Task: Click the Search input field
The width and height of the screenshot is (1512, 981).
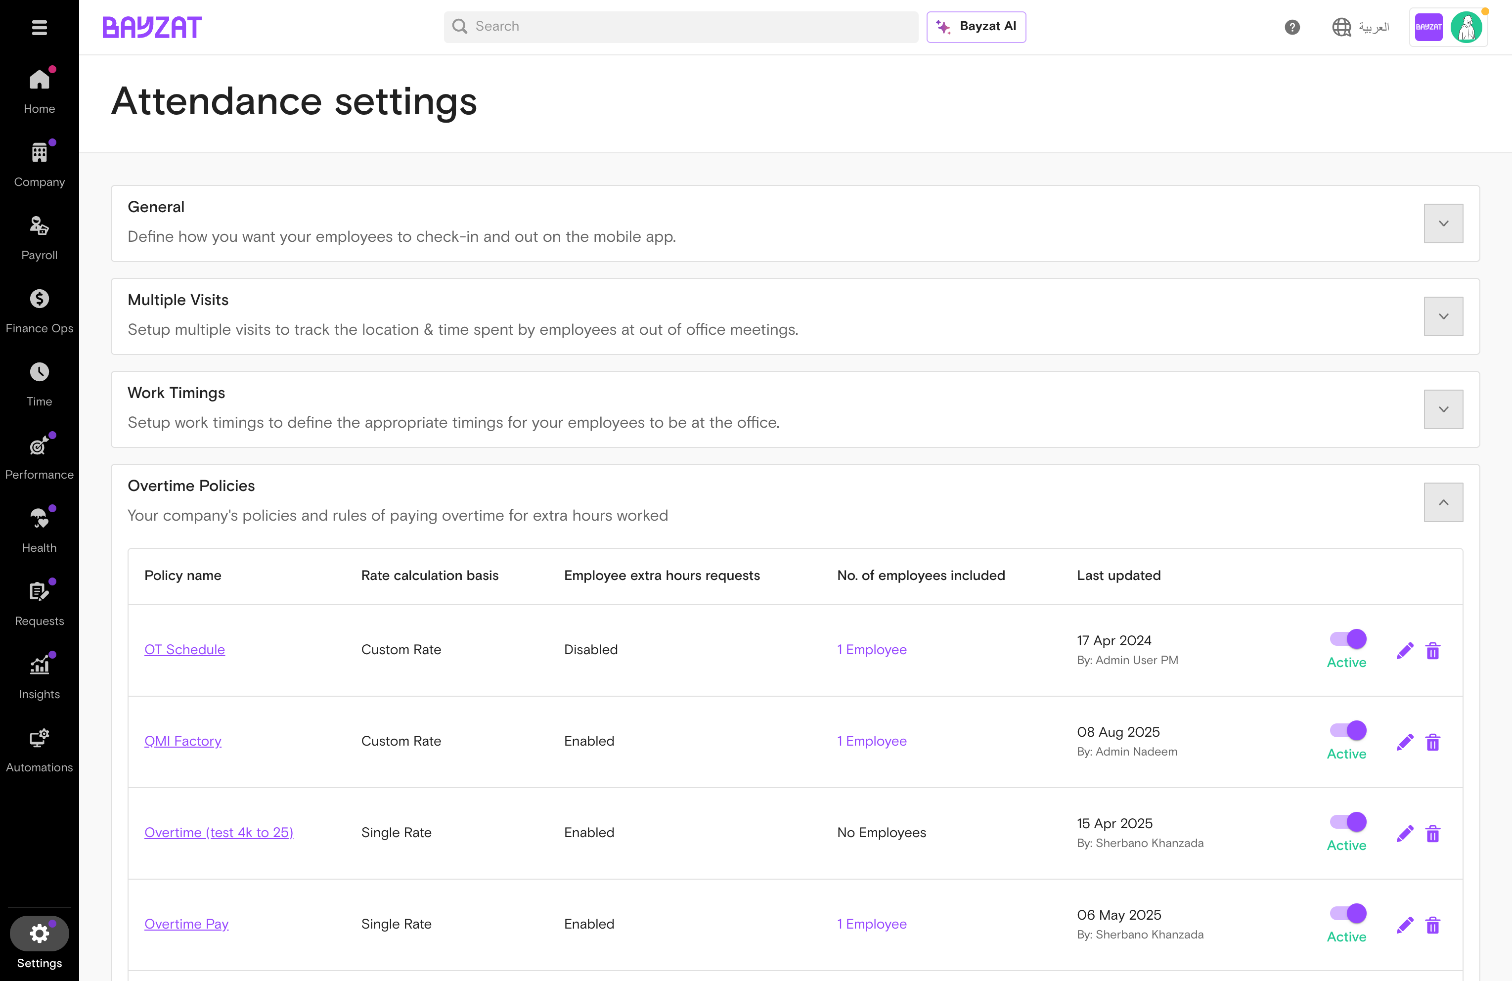Action: pos(681,27)
